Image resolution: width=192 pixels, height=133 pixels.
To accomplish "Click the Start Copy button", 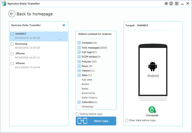I will [x=96, y=121].
